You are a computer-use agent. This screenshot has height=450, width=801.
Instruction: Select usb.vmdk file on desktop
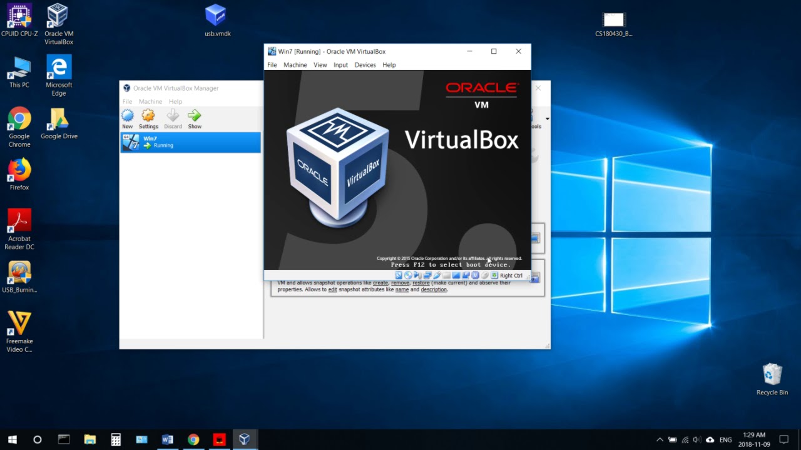[x=217, y=21]
